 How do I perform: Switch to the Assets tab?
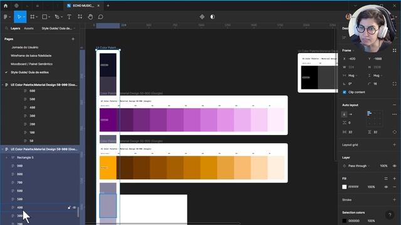point(29,28)
